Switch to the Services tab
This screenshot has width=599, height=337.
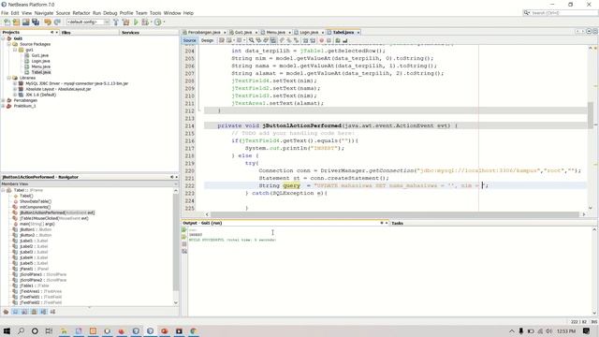click(130, 33)
